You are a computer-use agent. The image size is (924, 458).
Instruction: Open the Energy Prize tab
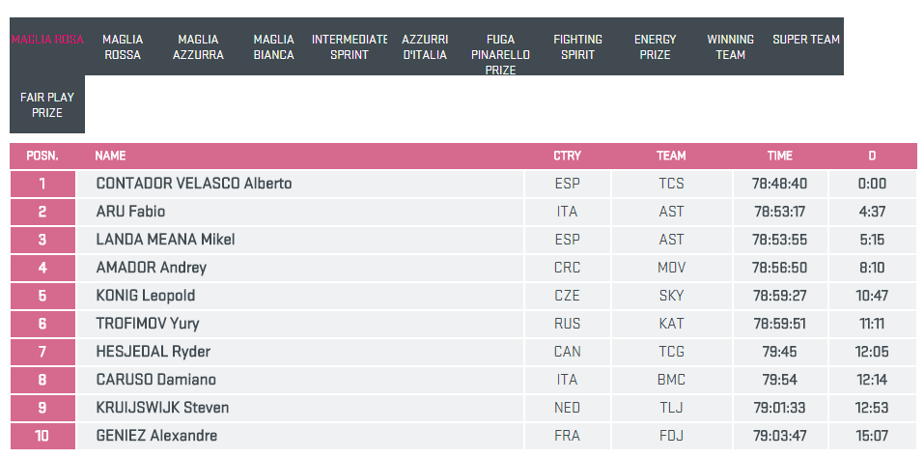tap(655, 47)
